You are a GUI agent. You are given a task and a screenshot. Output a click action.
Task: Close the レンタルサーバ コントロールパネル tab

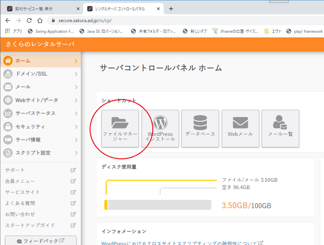(x=158, y=9)
